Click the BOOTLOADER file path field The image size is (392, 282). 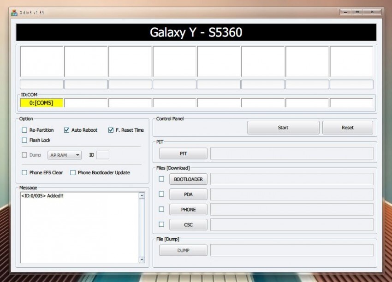pos(292,179)
